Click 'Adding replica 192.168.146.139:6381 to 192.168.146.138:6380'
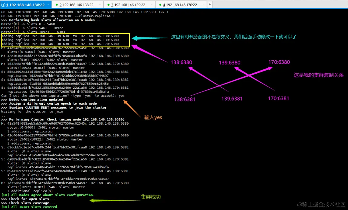 [x=60, y=36]
